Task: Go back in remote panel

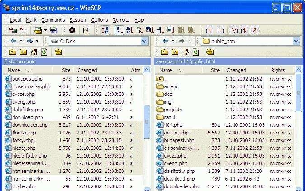Action: [x=165, y=41]
